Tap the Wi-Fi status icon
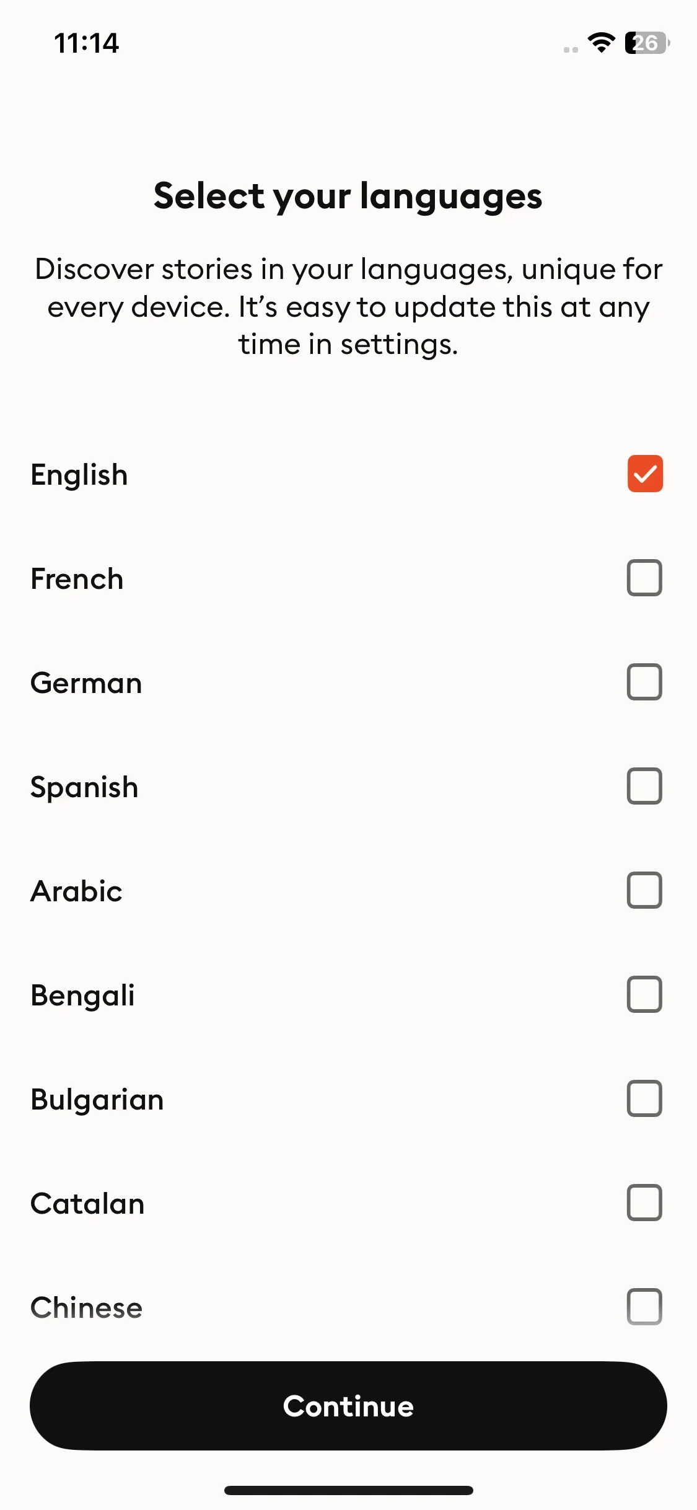This screenshot has height=1510, width=697. coord(601,43)
